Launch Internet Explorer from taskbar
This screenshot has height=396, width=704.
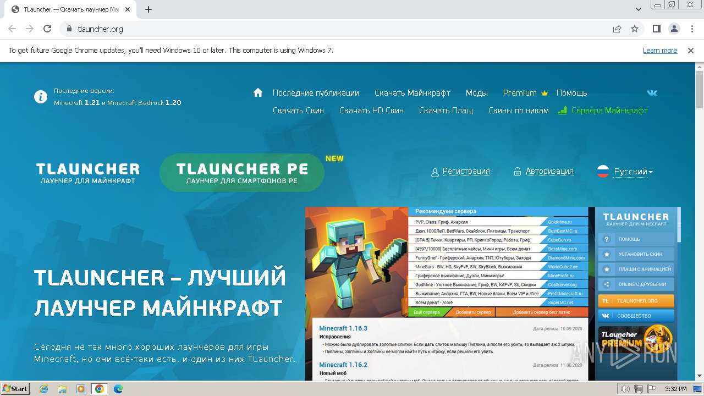point(44,389)
